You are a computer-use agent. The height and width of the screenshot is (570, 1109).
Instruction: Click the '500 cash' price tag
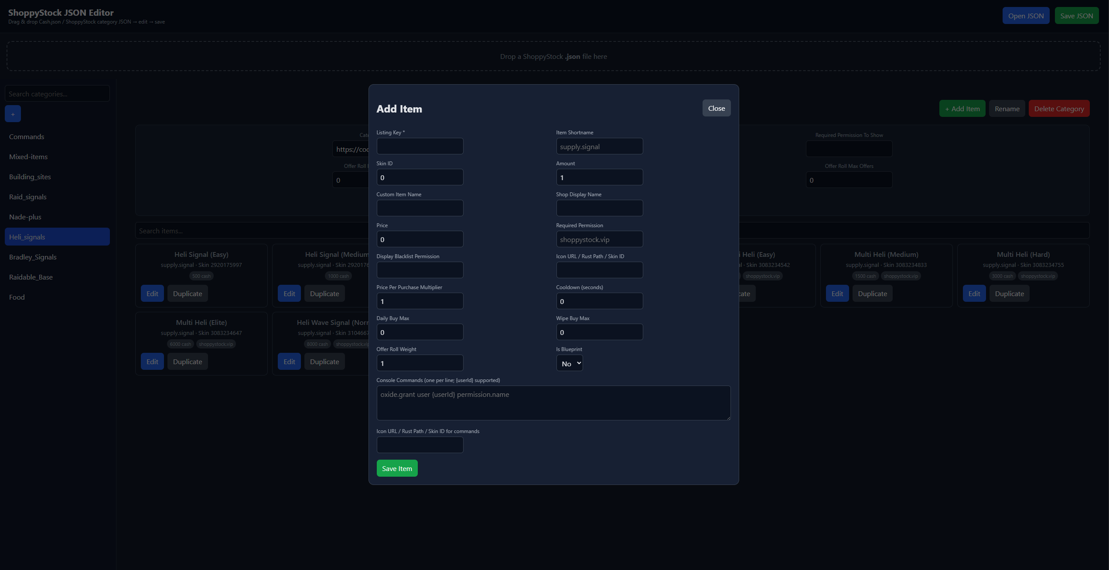pos(201,276)
